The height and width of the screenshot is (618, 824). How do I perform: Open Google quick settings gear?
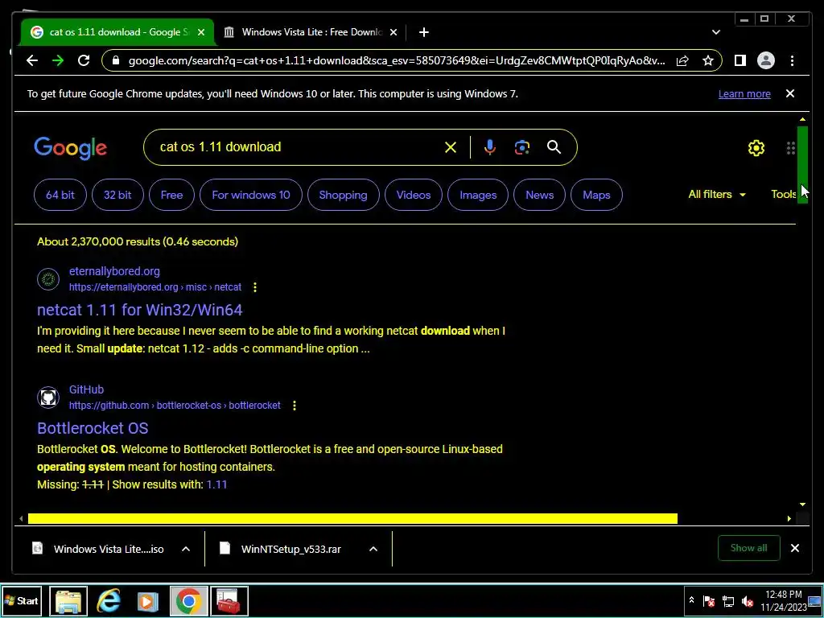tap(756, 148)
